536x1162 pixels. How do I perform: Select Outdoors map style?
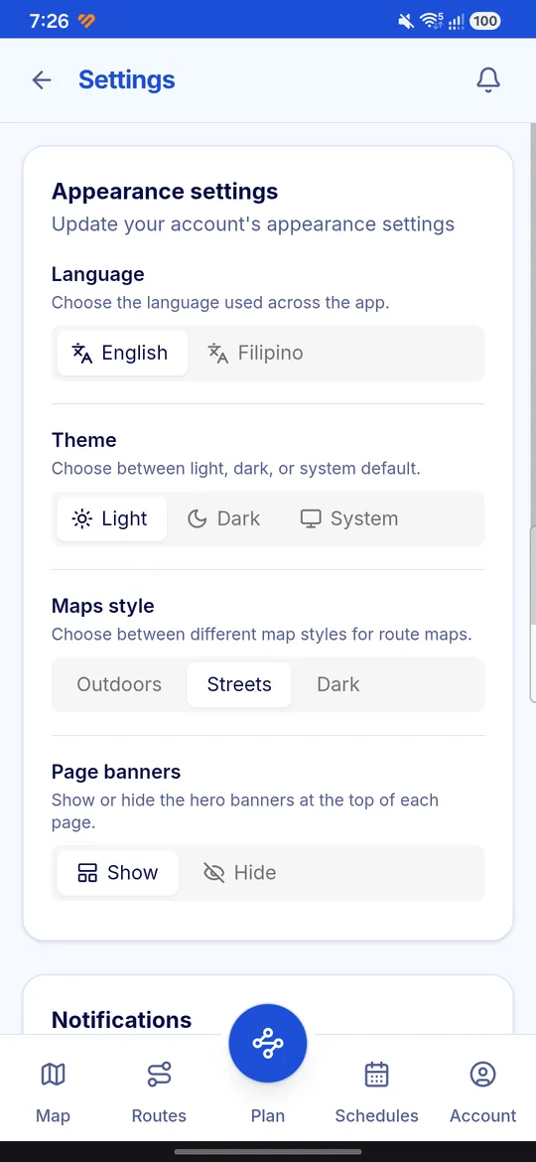(119, 684)
